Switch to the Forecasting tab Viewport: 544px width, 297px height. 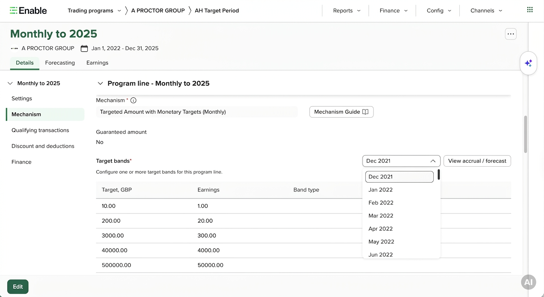pos(60,63)
